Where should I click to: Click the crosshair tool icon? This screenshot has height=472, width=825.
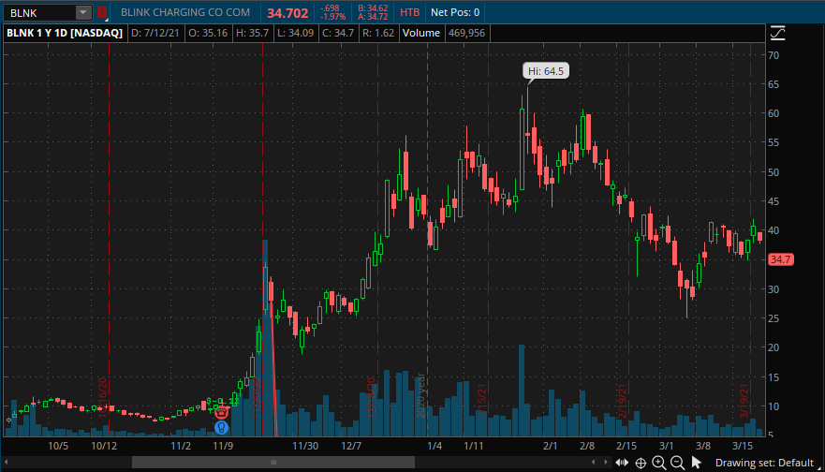pyautogui.click(x=641, y=463)
